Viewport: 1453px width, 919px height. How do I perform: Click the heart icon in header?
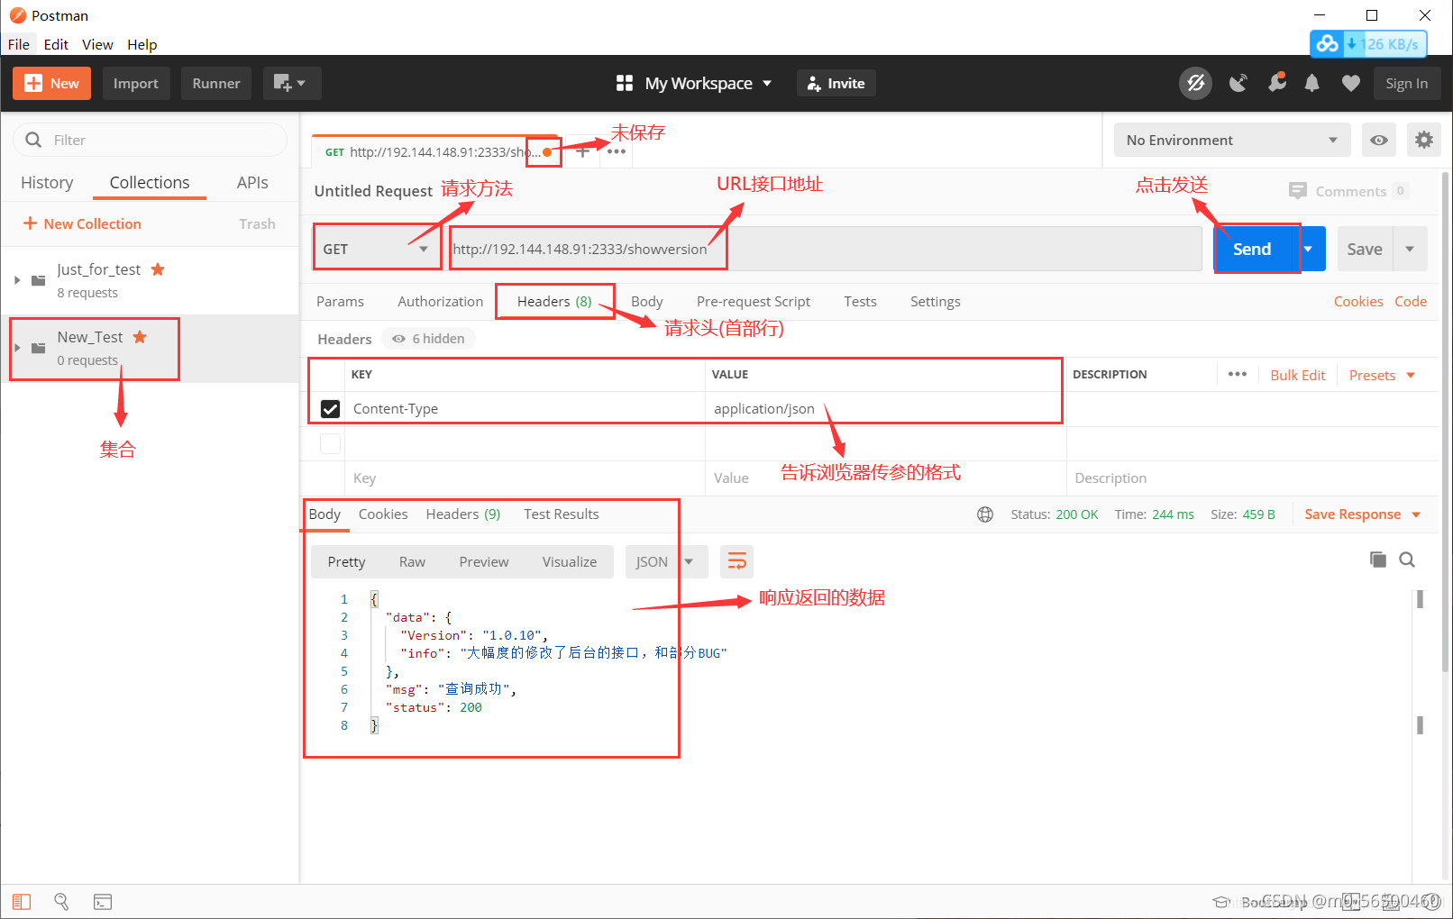(1350, 83)
